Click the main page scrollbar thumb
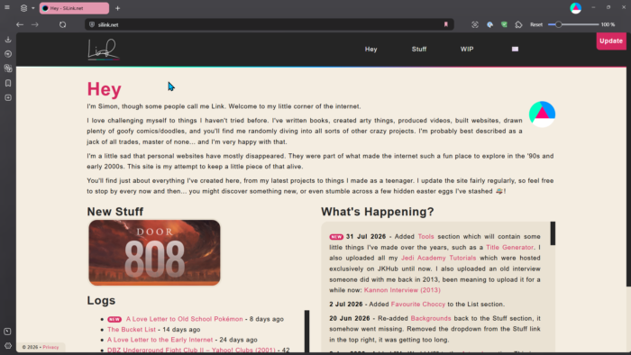 628,159
